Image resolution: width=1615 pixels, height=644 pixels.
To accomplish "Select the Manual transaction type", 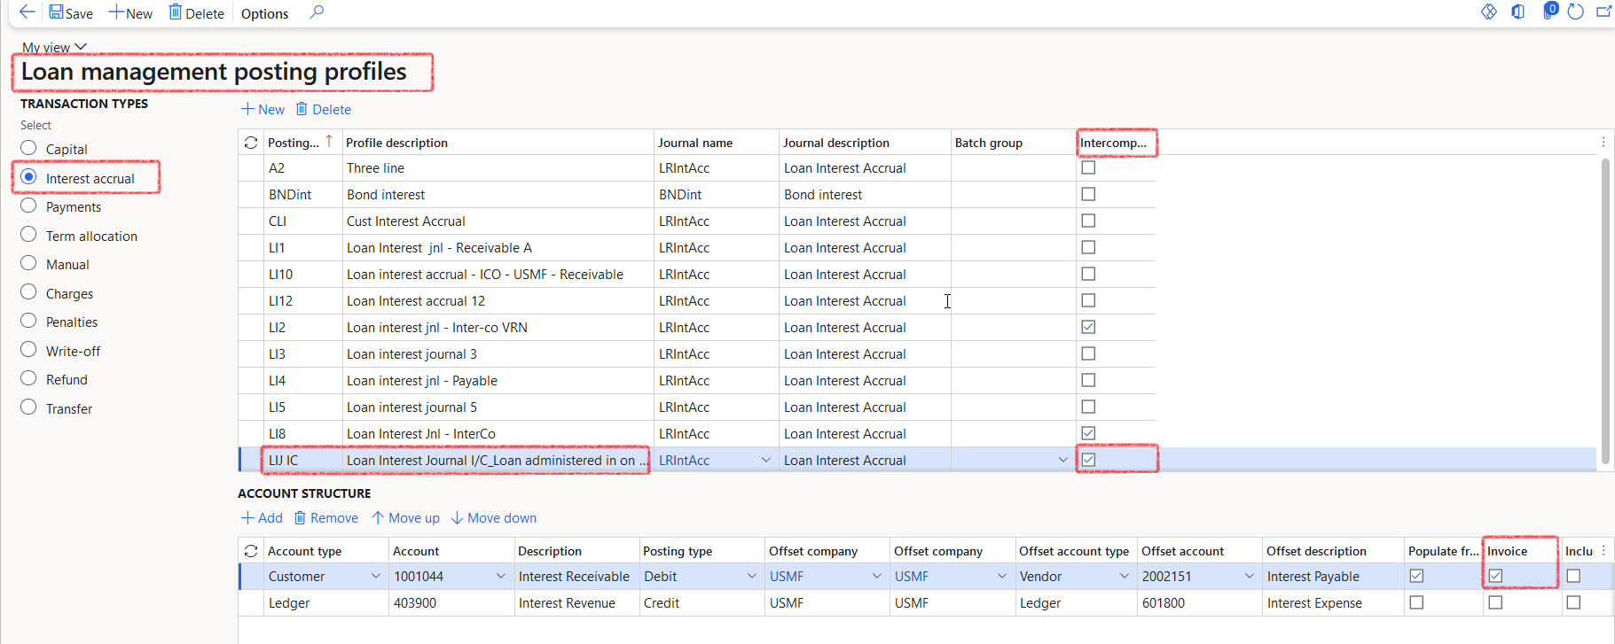I will 28,263.
